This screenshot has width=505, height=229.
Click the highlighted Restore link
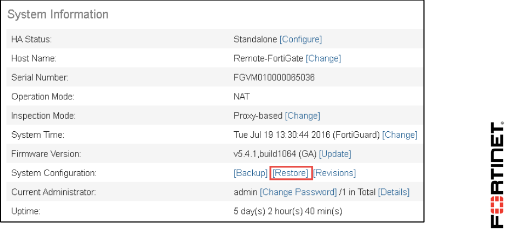click(291, 173)
